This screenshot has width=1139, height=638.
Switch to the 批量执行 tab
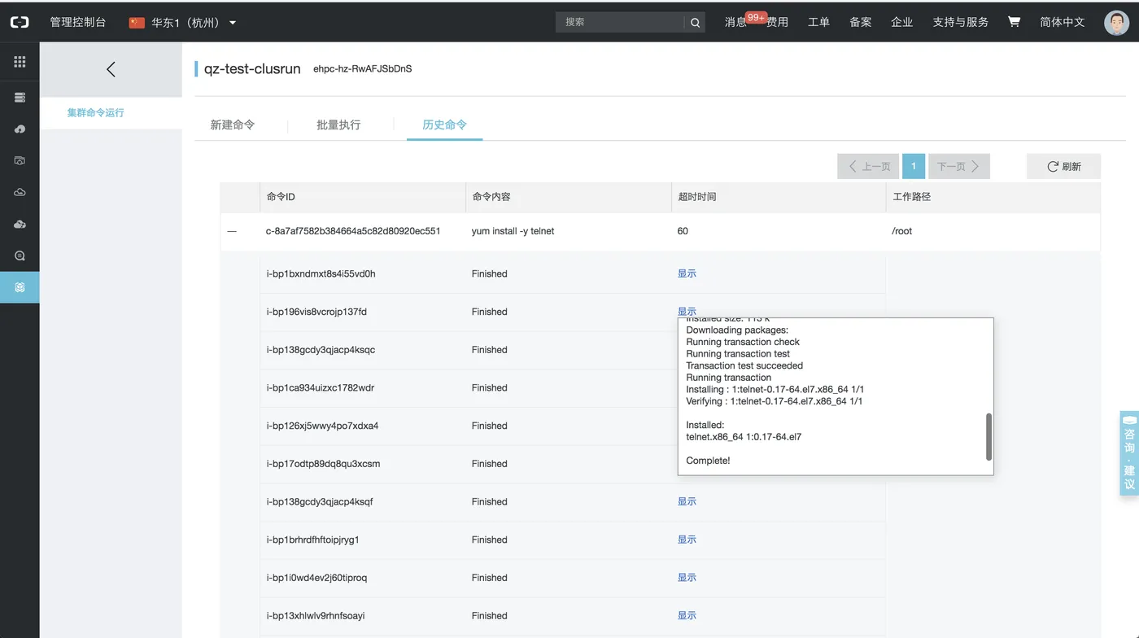[x=338, y=125]
